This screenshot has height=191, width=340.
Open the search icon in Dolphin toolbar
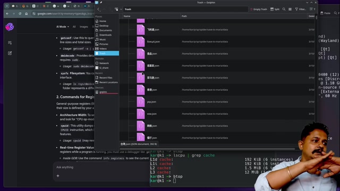pyautogui.click(x=284, y=10)
